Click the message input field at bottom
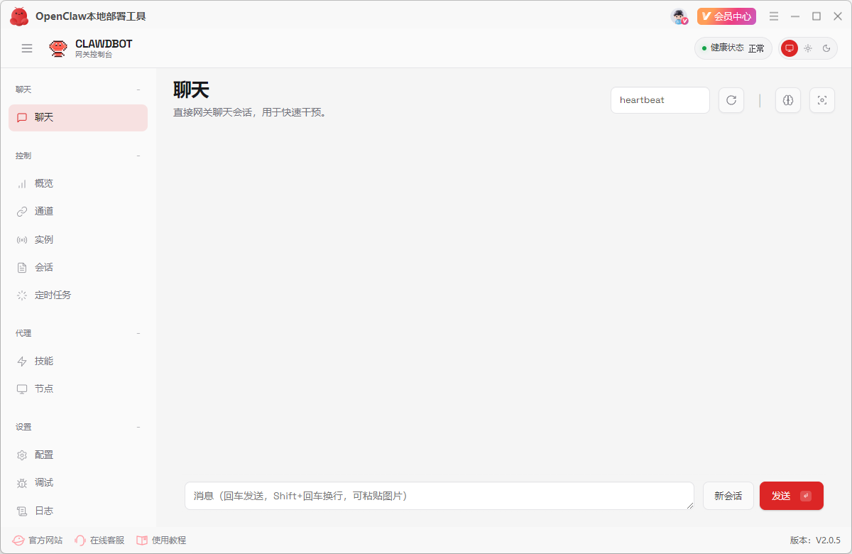 point(439,496)
